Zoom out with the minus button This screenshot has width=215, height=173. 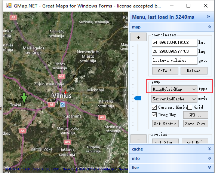click(x=138, y=139)
